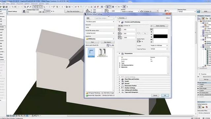Viewport: 211px width, 119px height.
Task: Click the Floor Plan and Section button in info box
Action: 74,12
